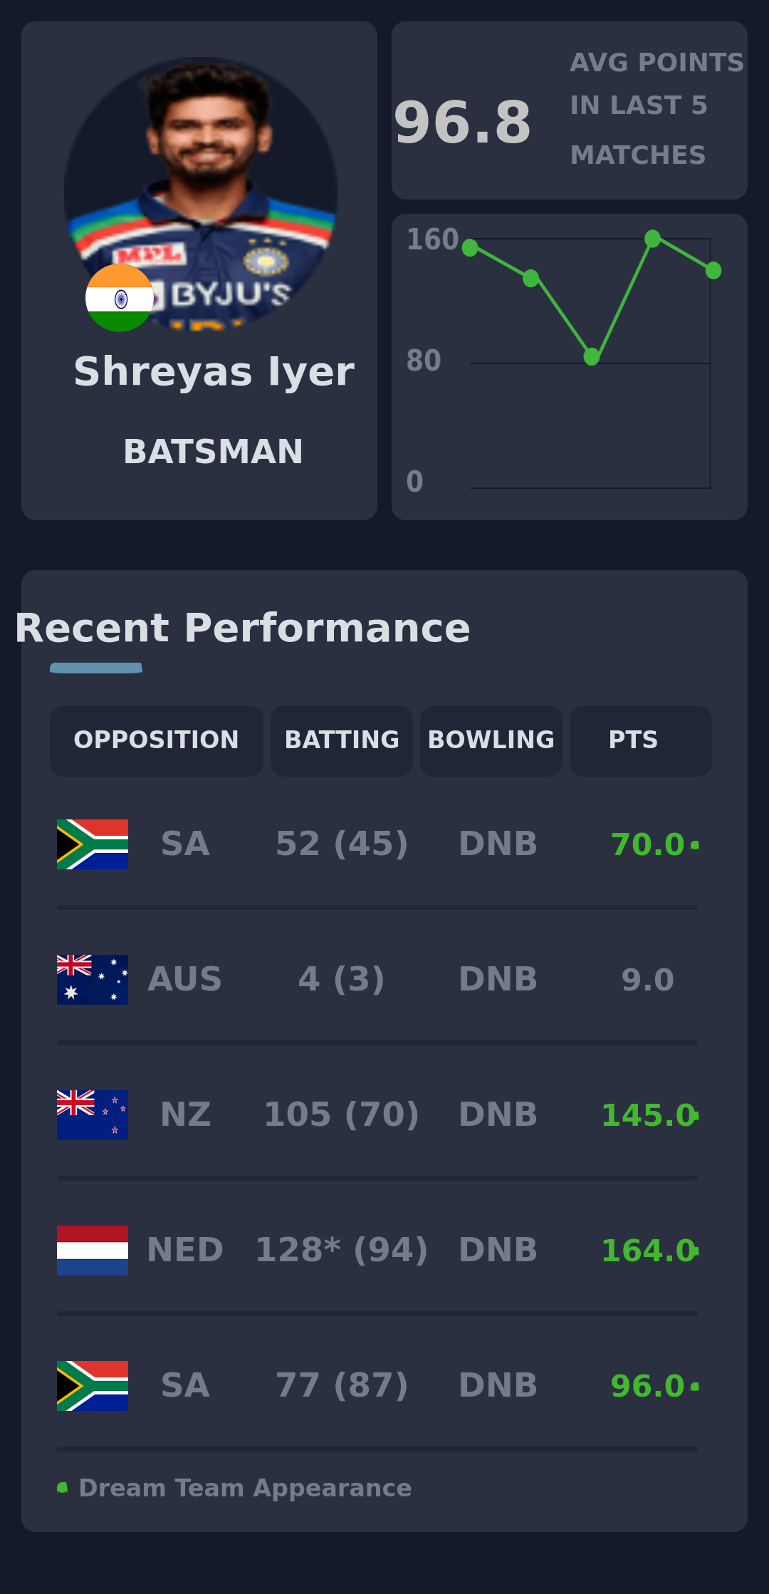769x1594 pixels.
Task: Click the Netherlands flag icon
Action: tap(93, 1251)
